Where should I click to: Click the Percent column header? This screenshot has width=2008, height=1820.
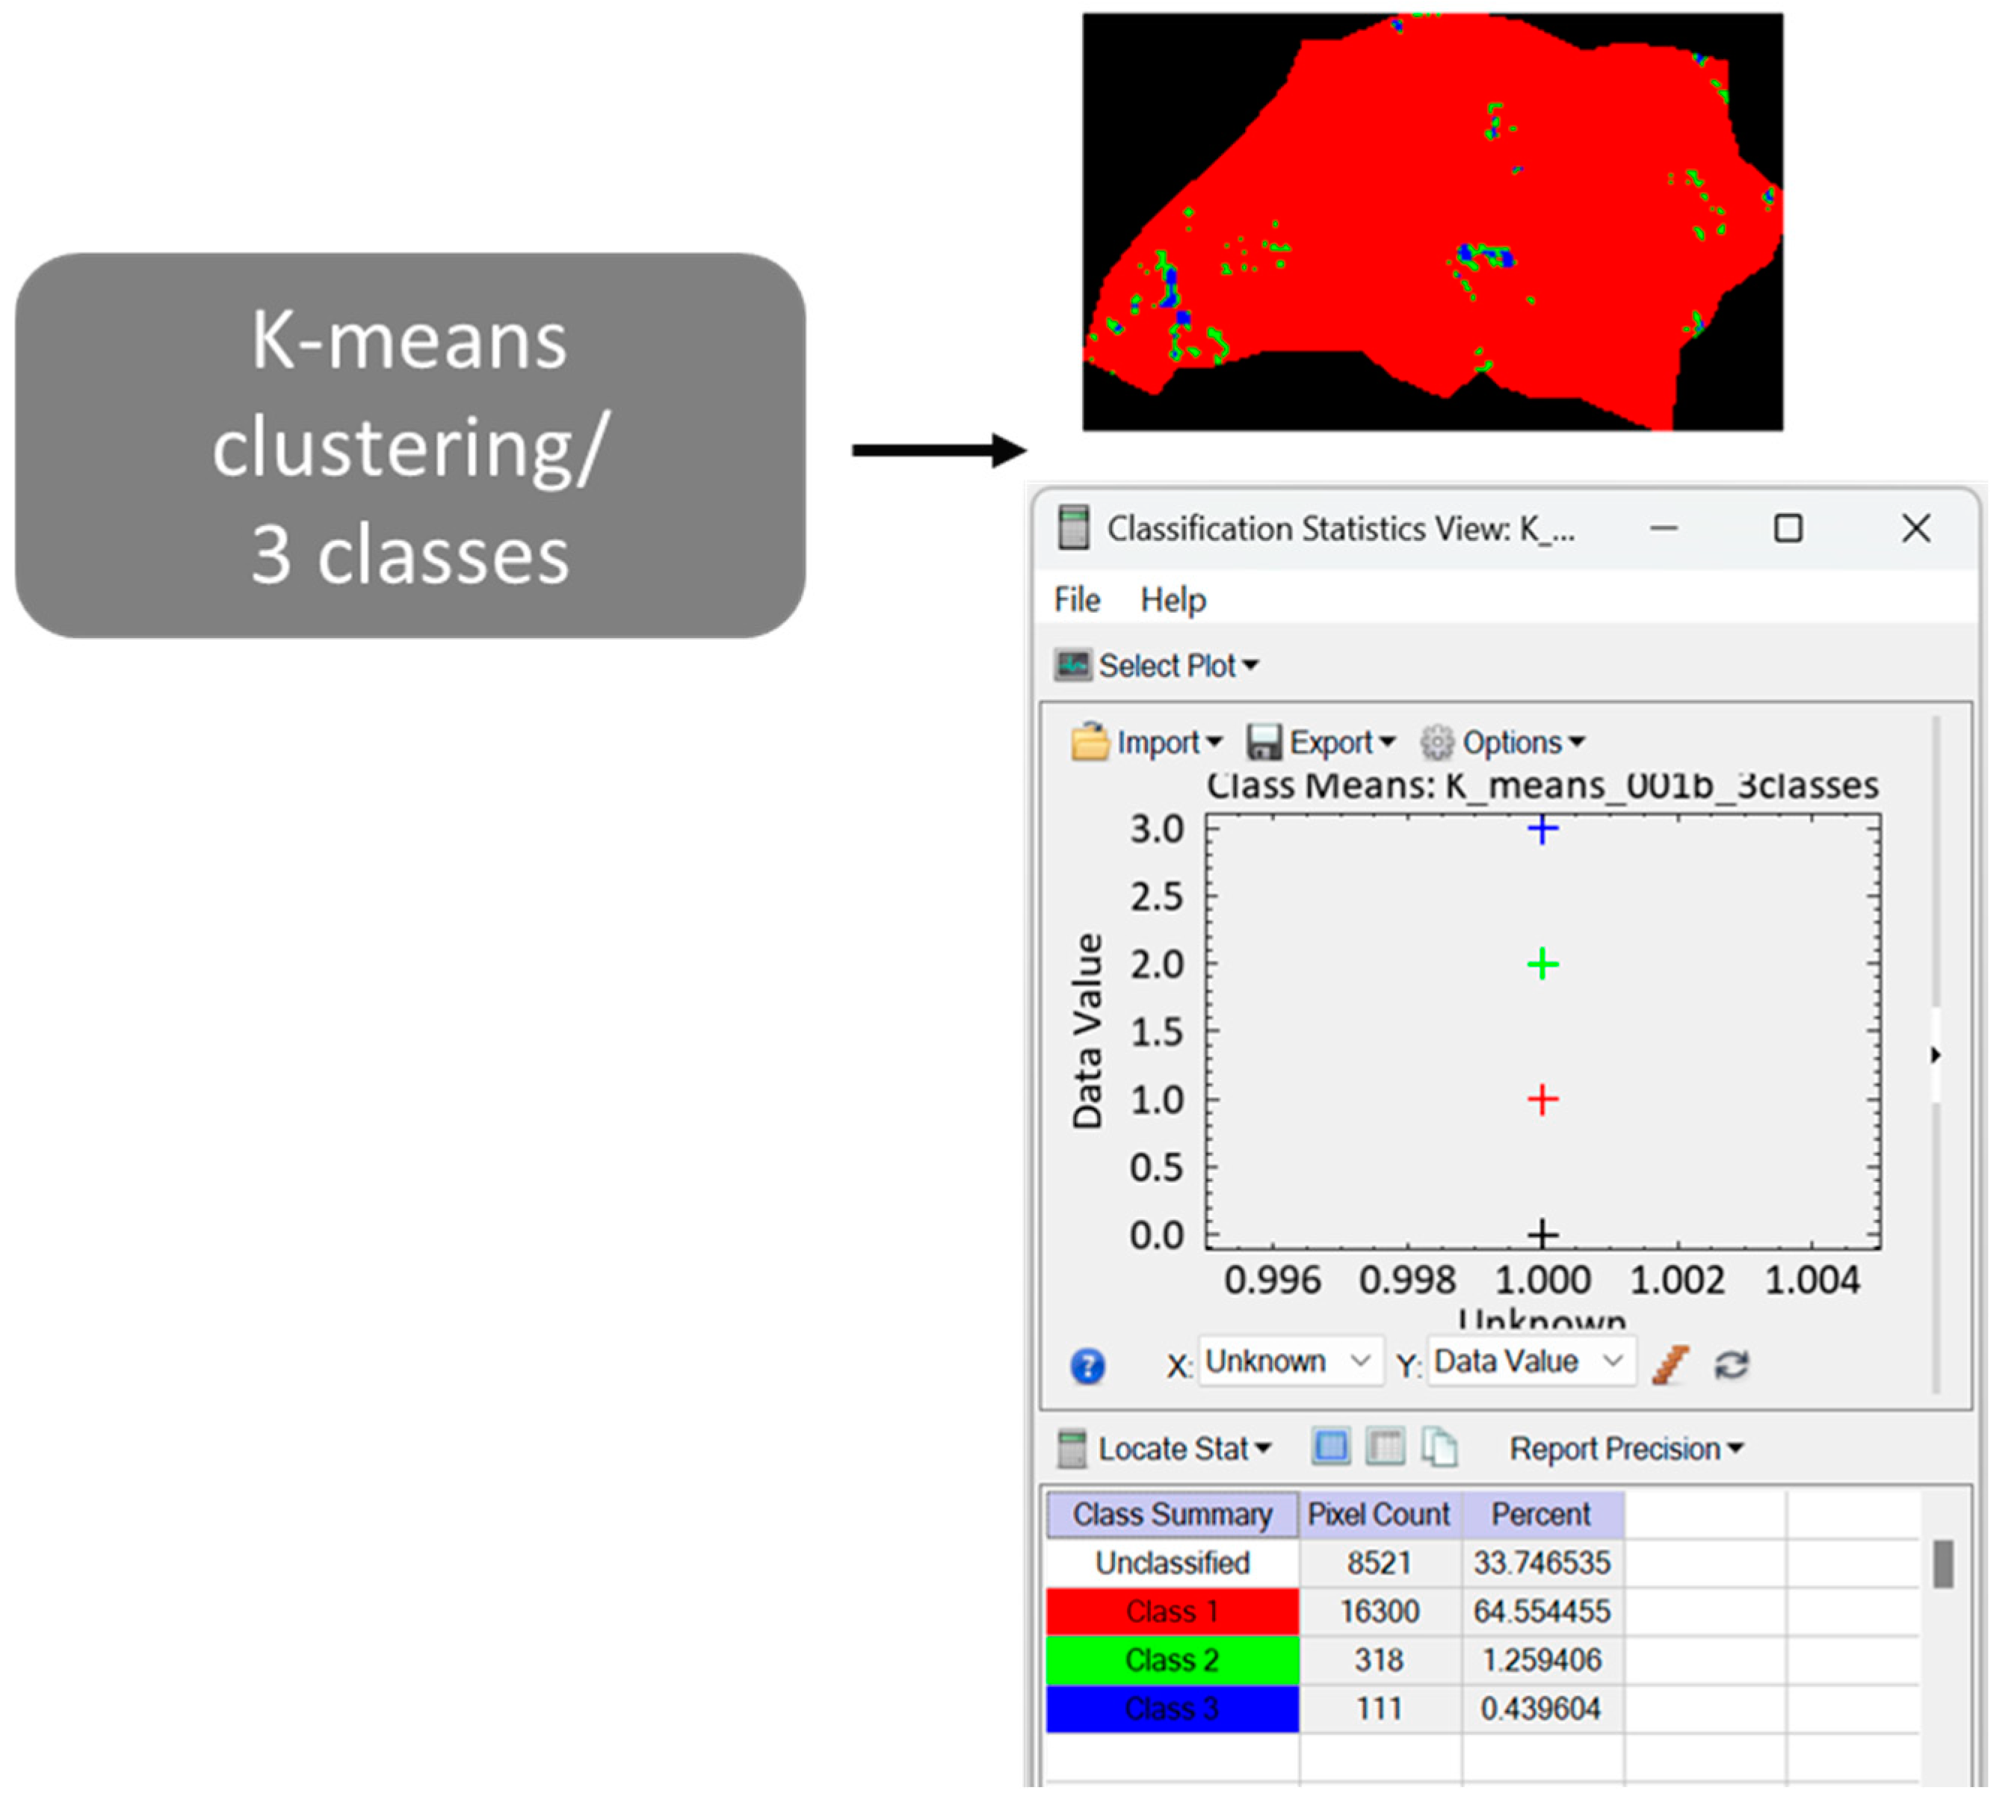1541,1514
